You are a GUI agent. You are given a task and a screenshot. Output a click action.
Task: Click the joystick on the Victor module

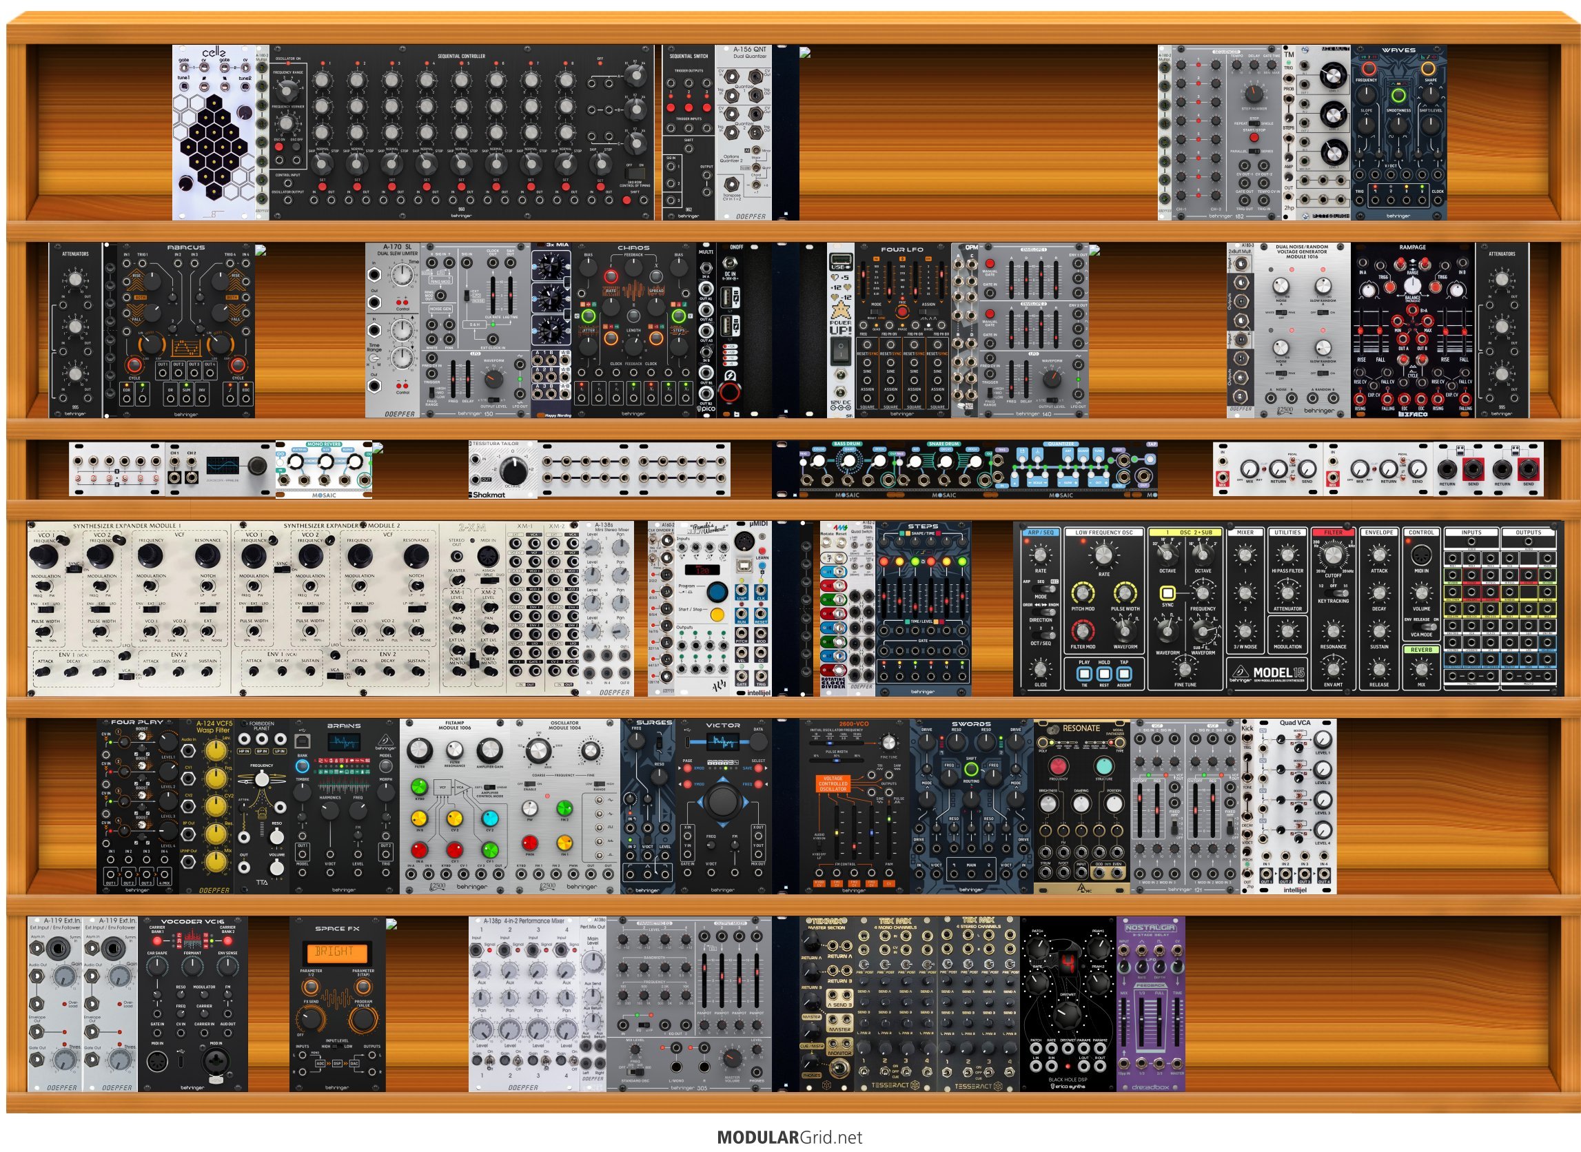(x=722, y=802)
